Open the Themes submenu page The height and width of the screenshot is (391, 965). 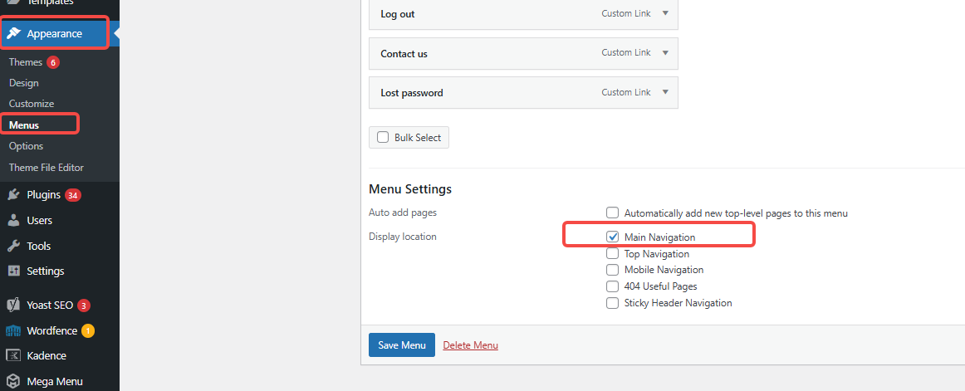[26, 62]
